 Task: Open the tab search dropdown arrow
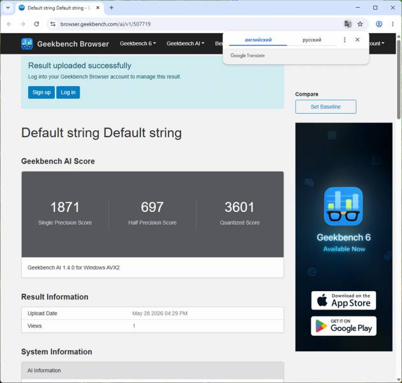[8, 8]
